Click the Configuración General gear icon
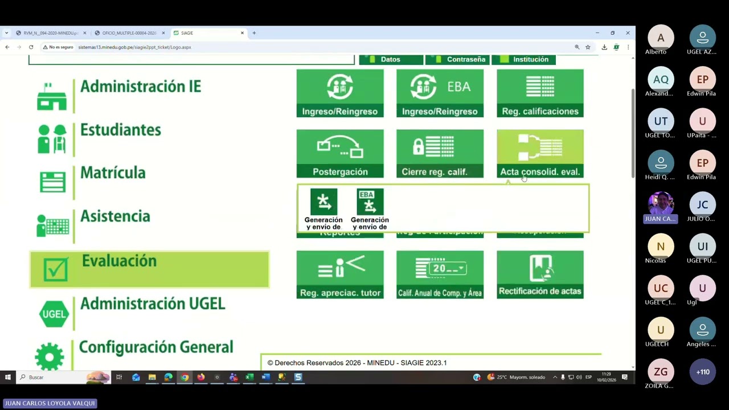This screenshot has width=729, height=410. point(50,356)
